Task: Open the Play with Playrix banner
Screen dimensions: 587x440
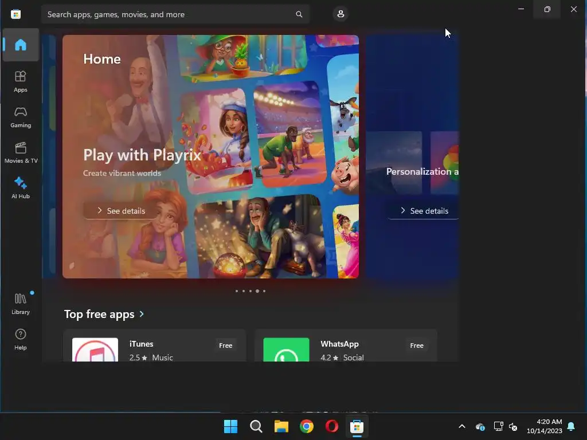Action: pos(210,156)
